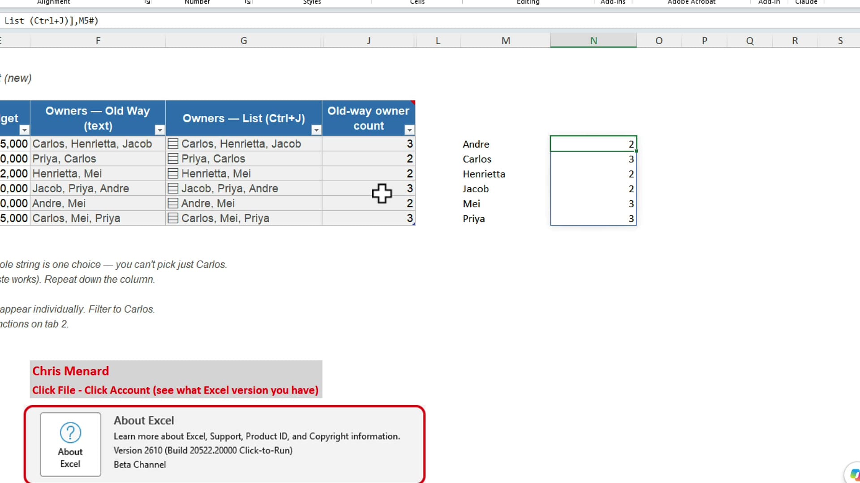Select column M header
This screenshot has width=860, height=483.
tap(506, 41)
